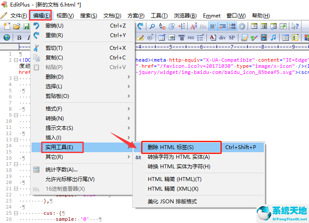The height and width of the screenshot is (223, 309).
Task: Toggle word wrap with the W button
Action: point(213,26)
